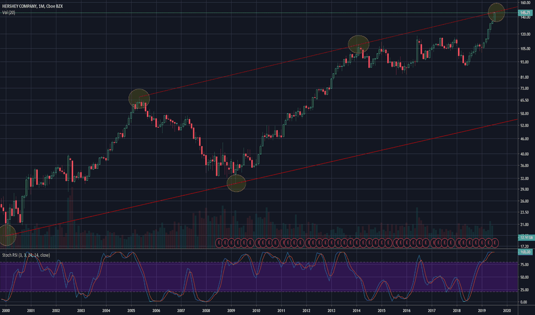Click the 26.00 price axis label
The height and width of the screenshot is (315, 535).
(x=525, y=201)
